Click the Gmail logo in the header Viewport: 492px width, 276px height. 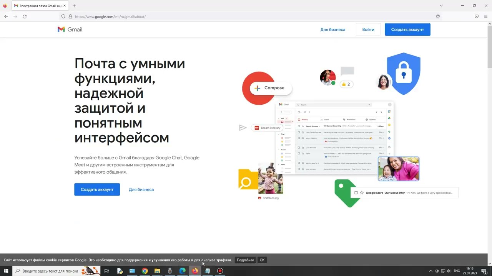click(70, 30)
